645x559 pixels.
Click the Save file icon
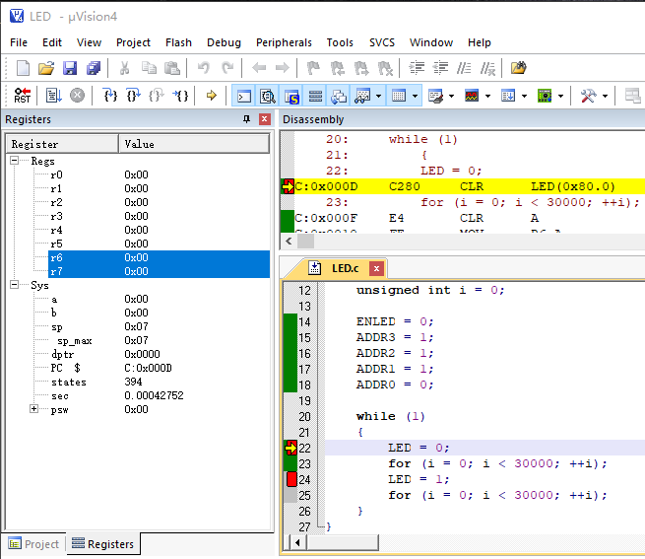(x=70, y=68)
